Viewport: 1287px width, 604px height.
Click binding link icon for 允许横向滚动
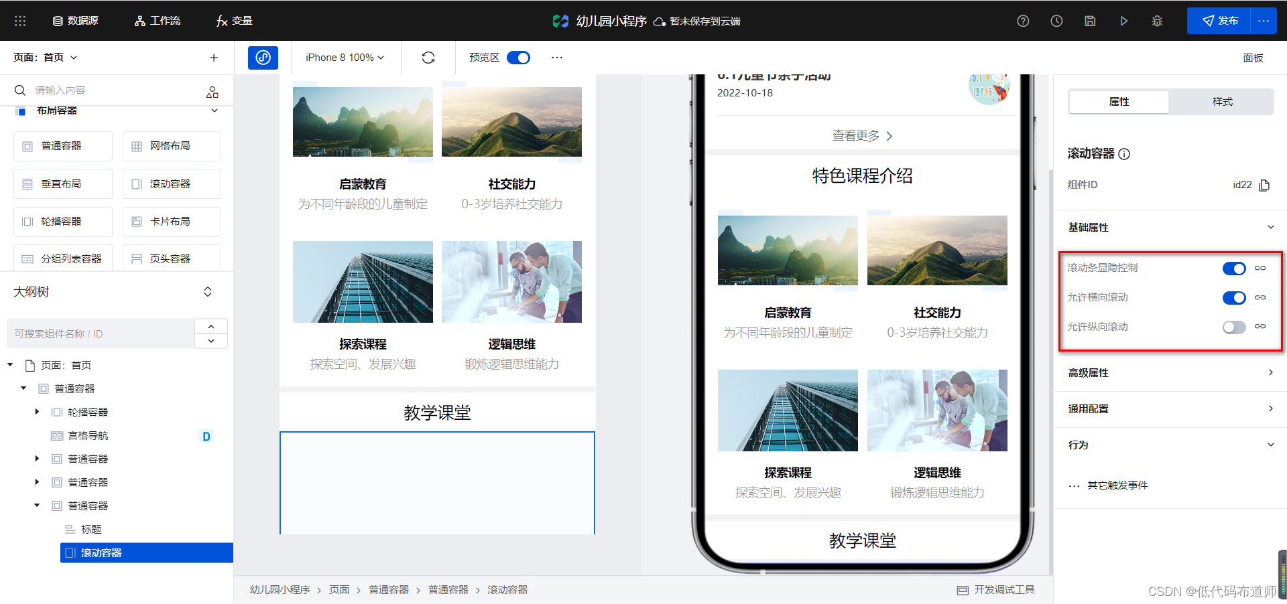pyautogui.click(x=1260, y=297)
